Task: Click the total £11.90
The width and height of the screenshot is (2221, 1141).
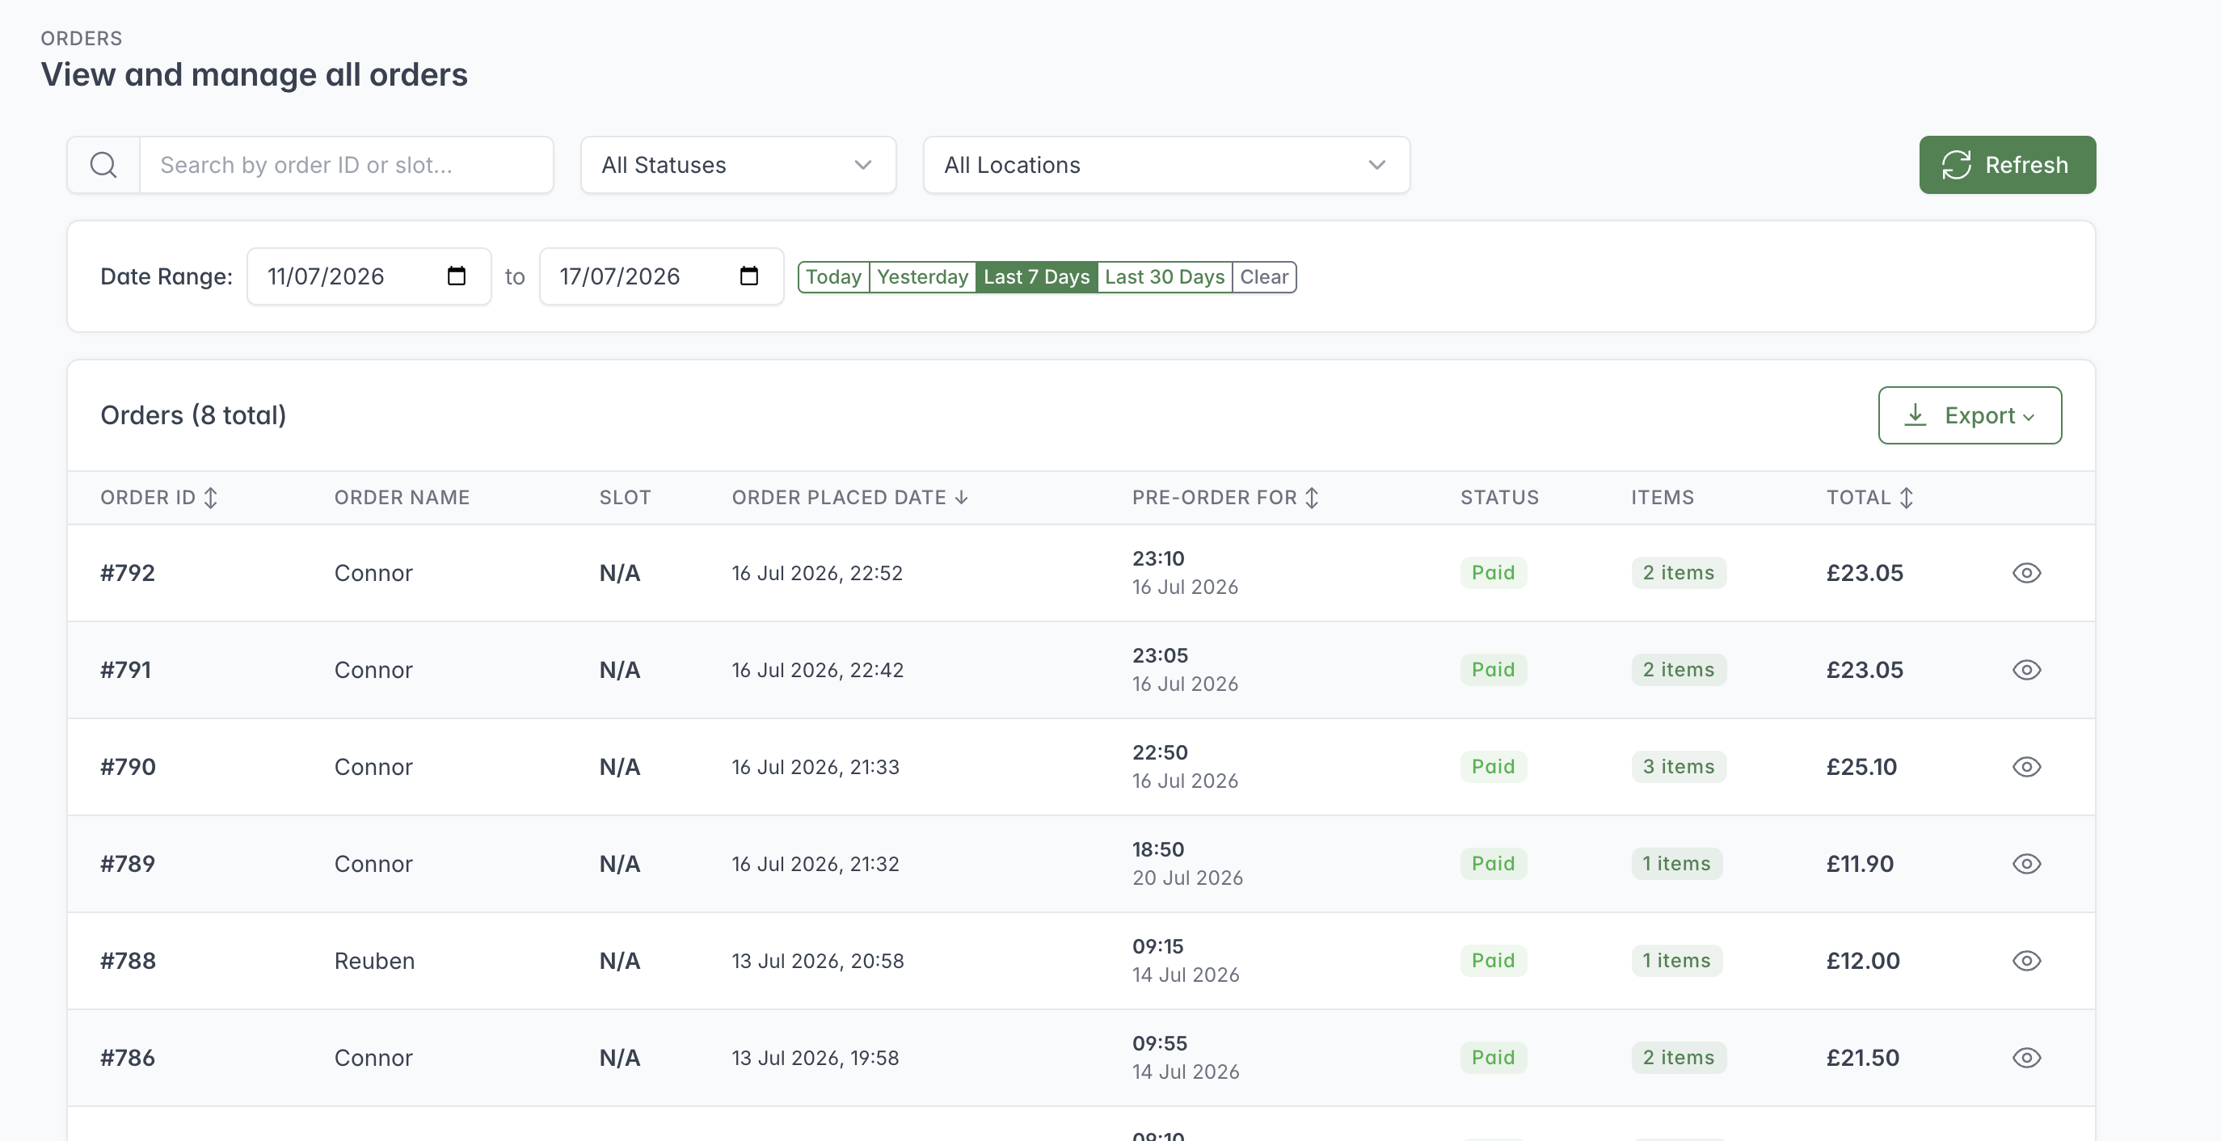Action: [1860, 864]
